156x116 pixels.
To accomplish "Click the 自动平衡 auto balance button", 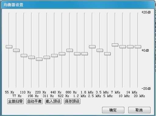I will pyautogui.click(x=34, y=101).
